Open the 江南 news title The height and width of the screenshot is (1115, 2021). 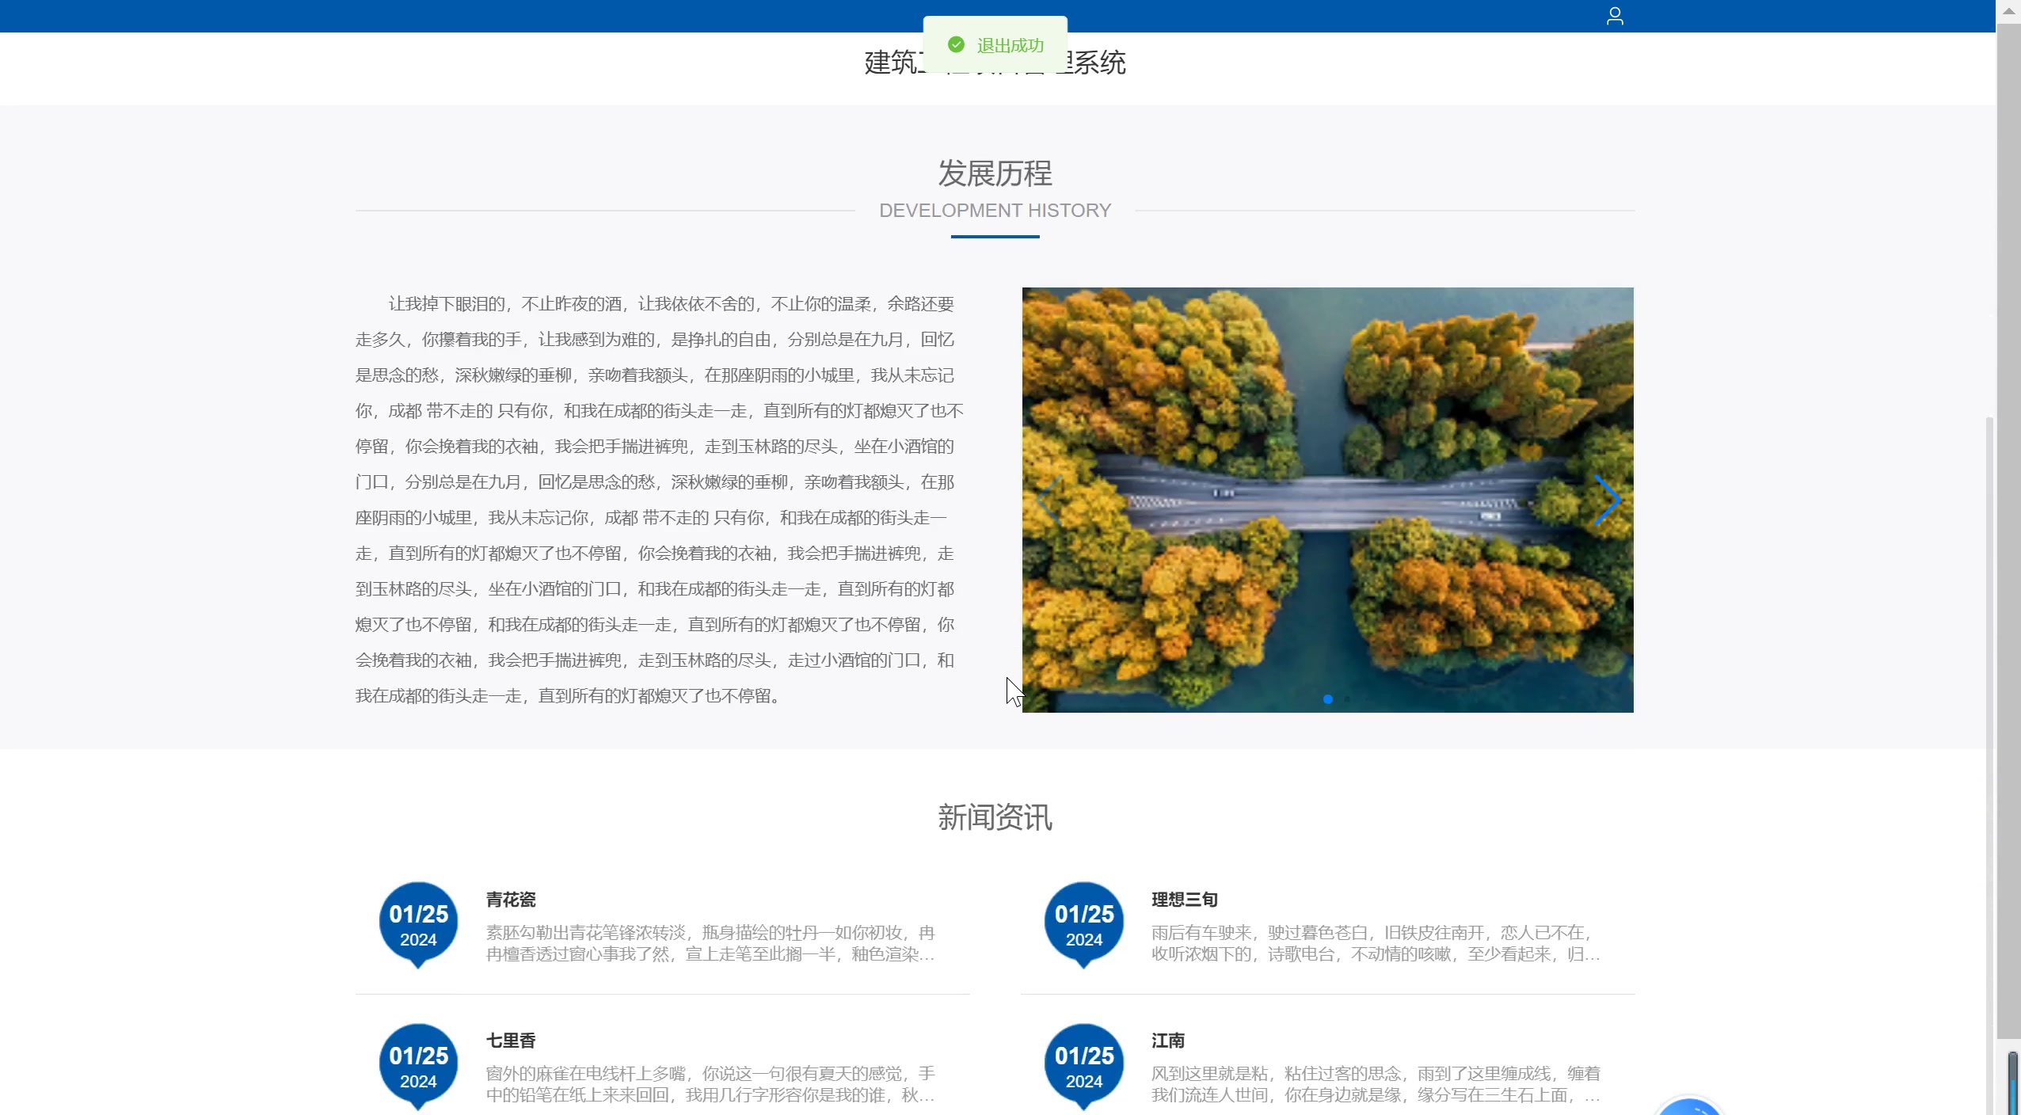(x=1168, y=1041)
